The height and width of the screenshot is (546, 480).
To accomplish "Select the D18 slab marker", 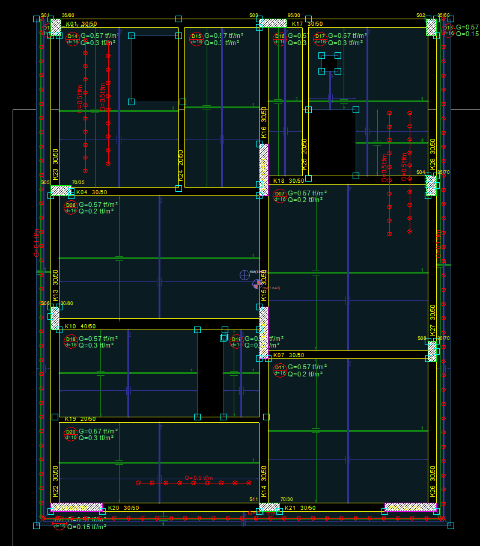I will pyautogui.click(x=70, y=342).
